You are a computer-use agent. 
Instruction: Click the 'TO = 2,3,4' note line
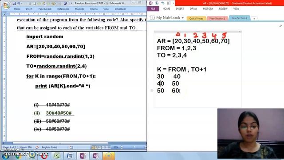coord(172,55)
